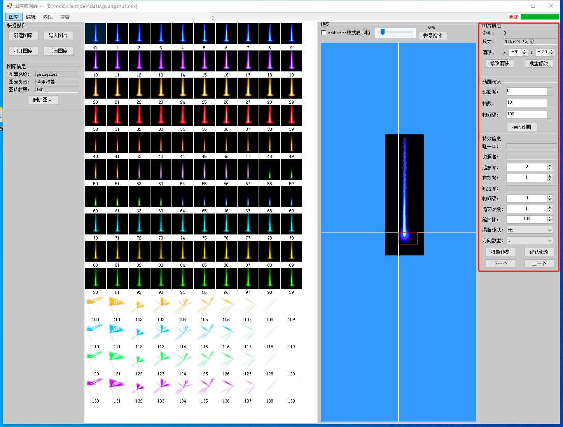Click the orange burst sprite 101
This screenshot has height=427, width=563.
(117, 305)
